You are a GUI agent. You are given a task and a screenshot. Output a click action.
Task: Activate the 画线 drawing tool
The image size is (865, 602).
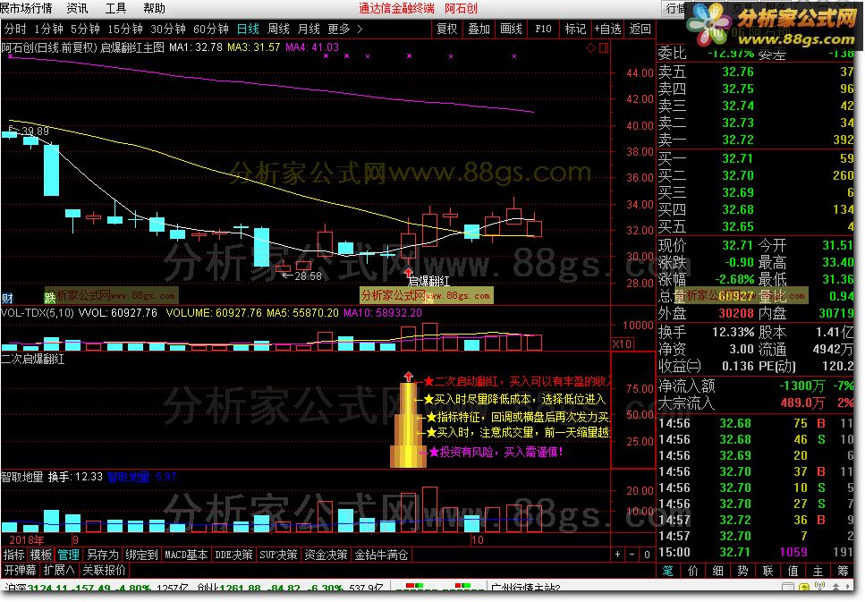[511, 29]
